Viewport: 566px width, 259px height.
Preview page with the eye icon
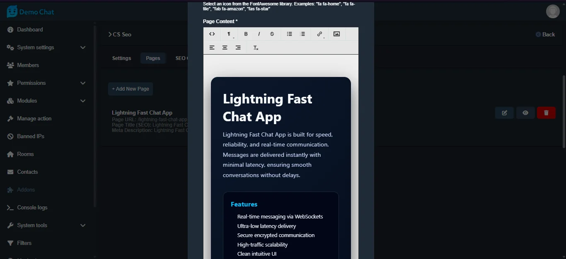coord(525,113)
